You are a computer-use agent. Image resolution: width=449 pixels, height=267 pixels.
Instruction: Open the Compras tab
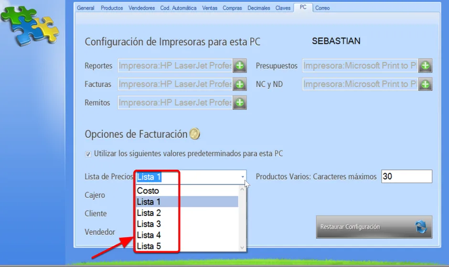232,8
